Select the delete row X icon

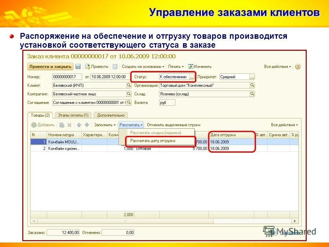click(x=69, y=125)
